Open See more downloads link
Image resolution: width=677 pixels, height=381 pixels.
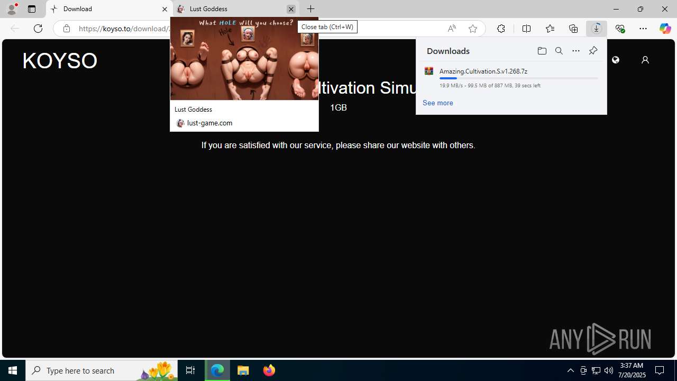[437, 103]
